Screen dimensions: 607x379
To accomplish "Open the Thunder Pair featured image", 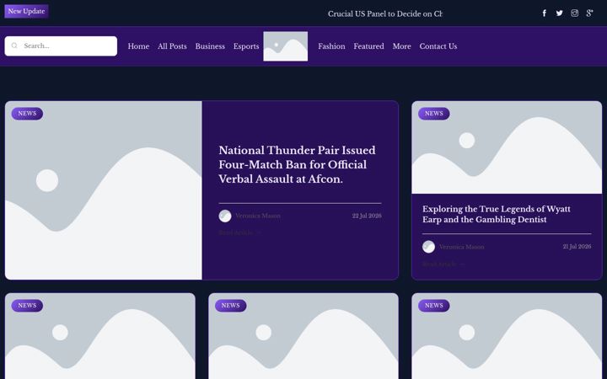I will tap(104, 190).
